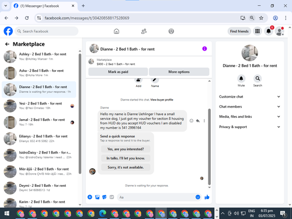Open Chrome three-dot menu
This screenshot has width=292, height=219.
286,18
